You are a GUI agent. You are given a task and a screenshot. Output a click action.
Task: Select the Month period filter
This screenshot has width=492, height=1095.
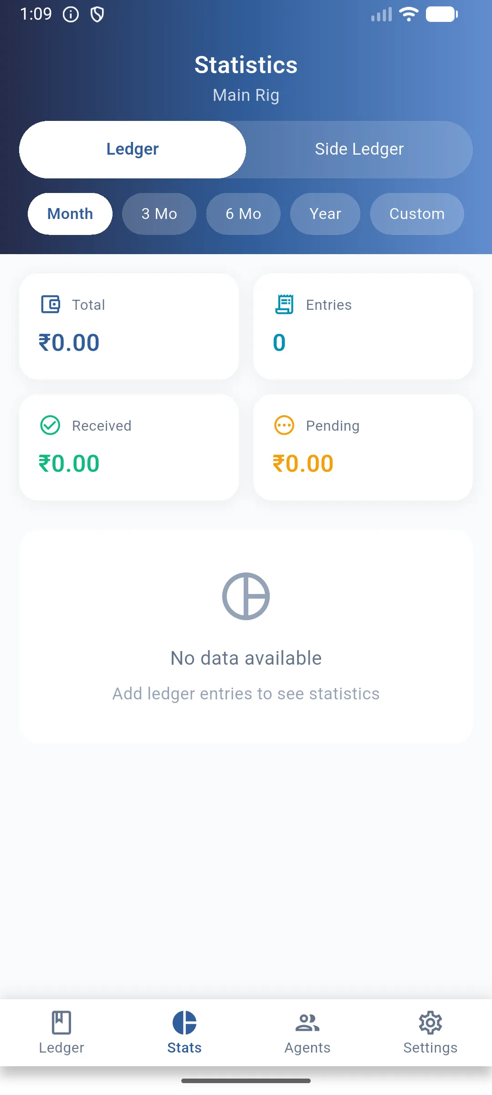(70, 214)
